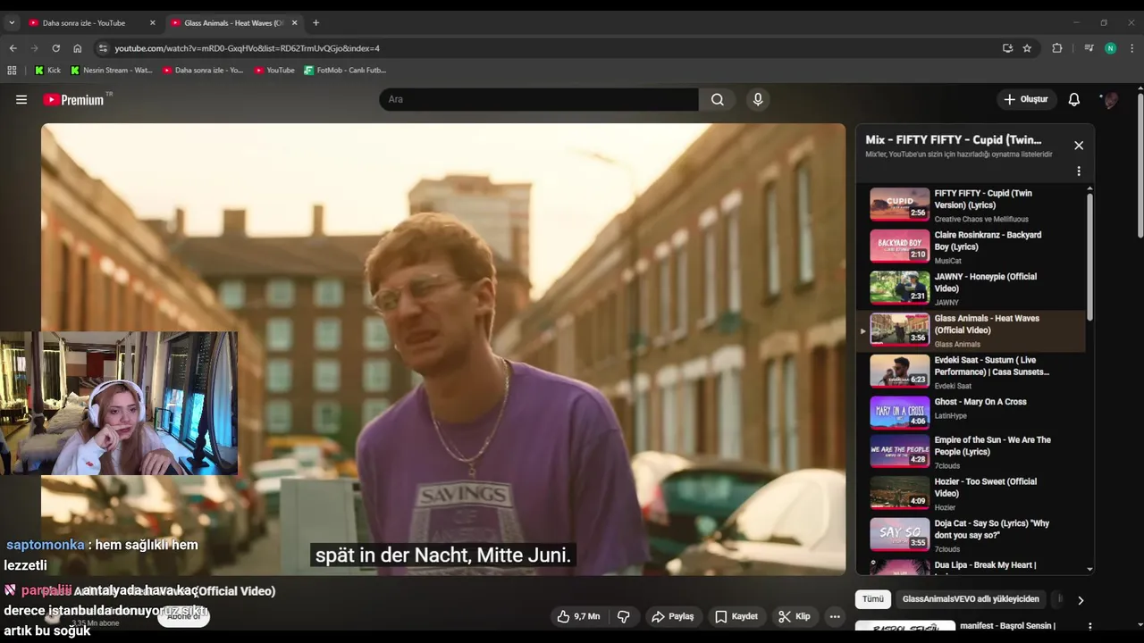Screen dimensions: 1144x643
Task: Click the Mix - FIFTY FIFTY - Cupid title
Action: pyautogui.click(x=953, y=140)
